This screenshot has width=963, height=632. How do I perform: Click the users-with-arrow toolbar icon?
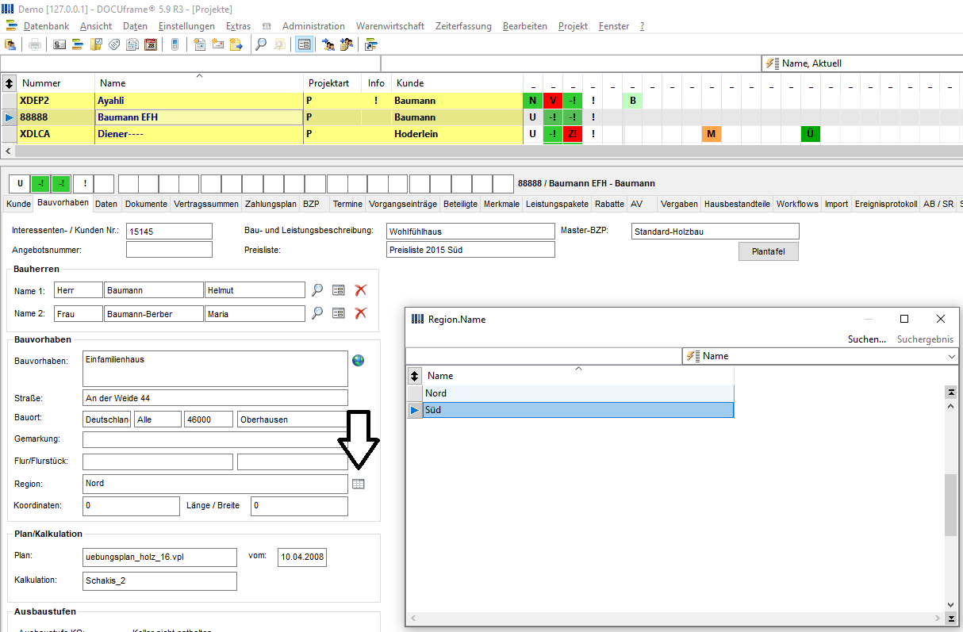328,44
